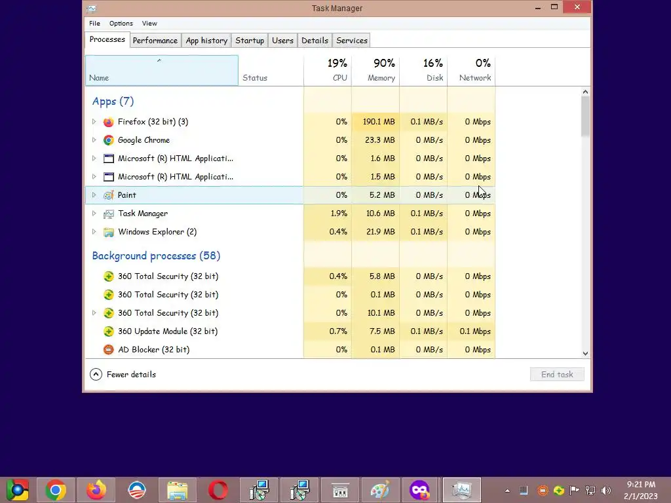The width and height of the screenshot is (671, 503).
Task: Click the Paint process icon
Action: [109, 195]
